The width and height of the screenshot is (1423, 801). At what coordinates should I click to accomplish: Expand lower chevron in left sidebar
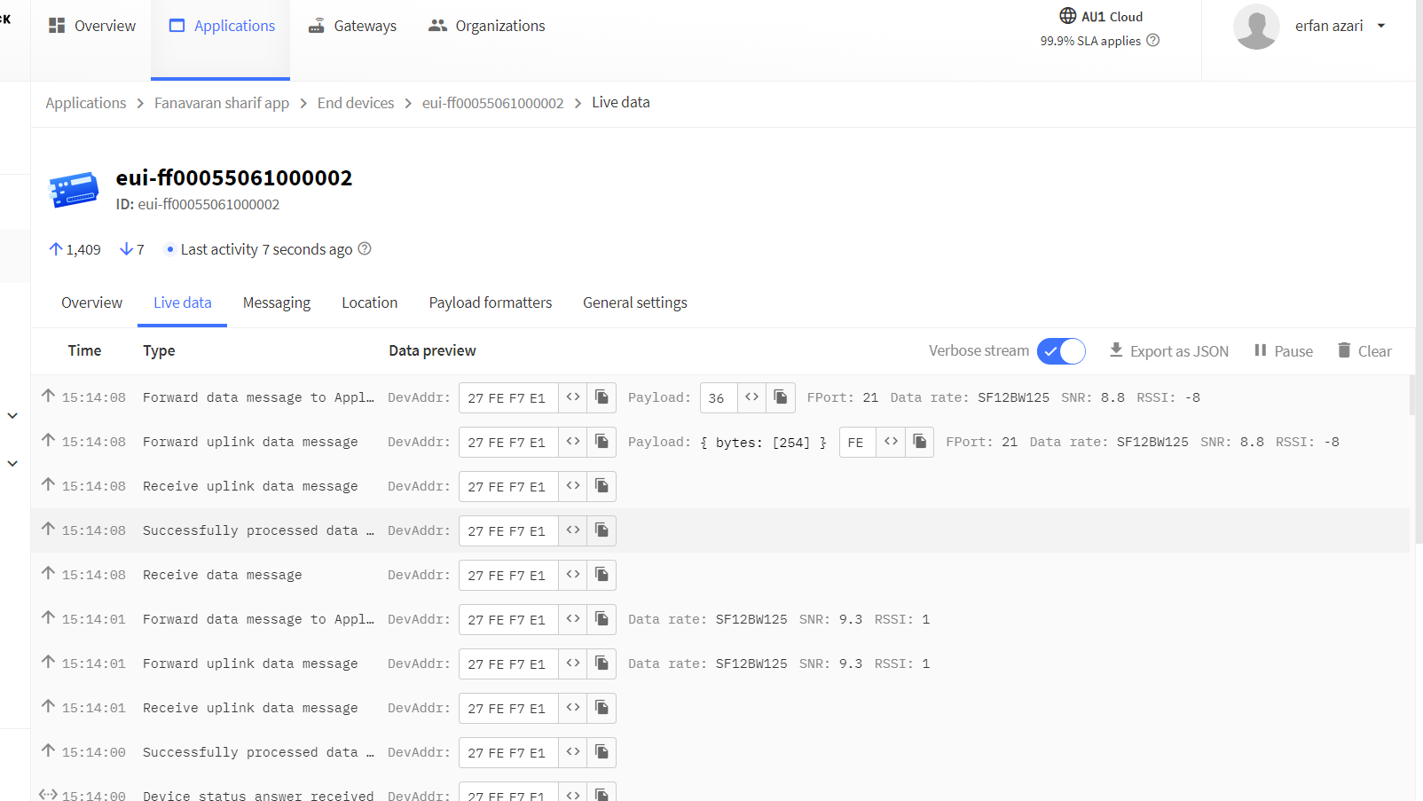[x=12, y=463]
